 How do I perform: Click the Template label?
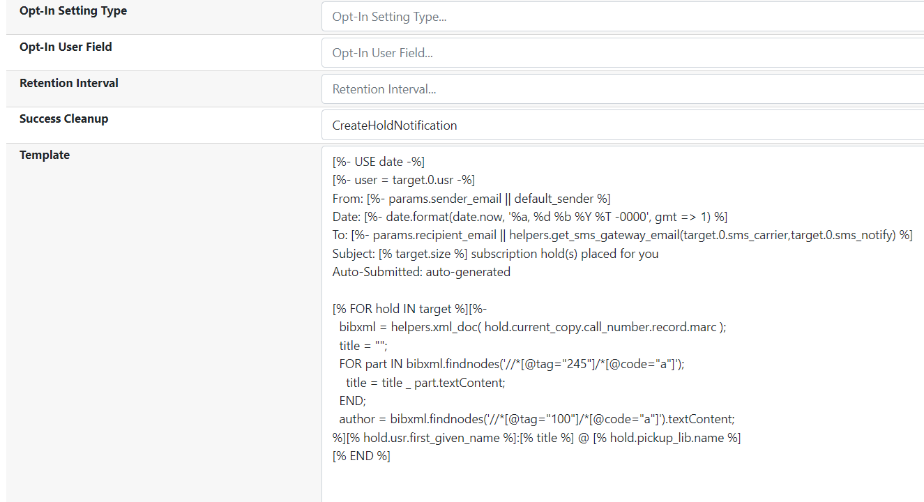pos(45,155)
